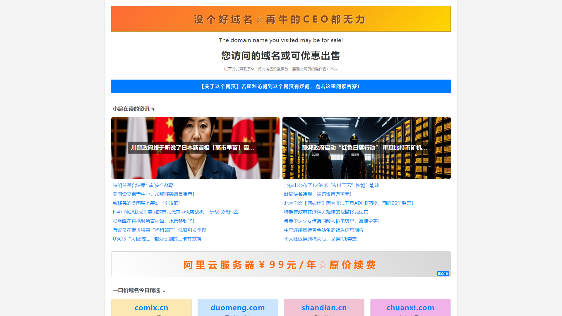
Task: Open the blue 关于这个网页 help bar
Action: click(281, 86)
